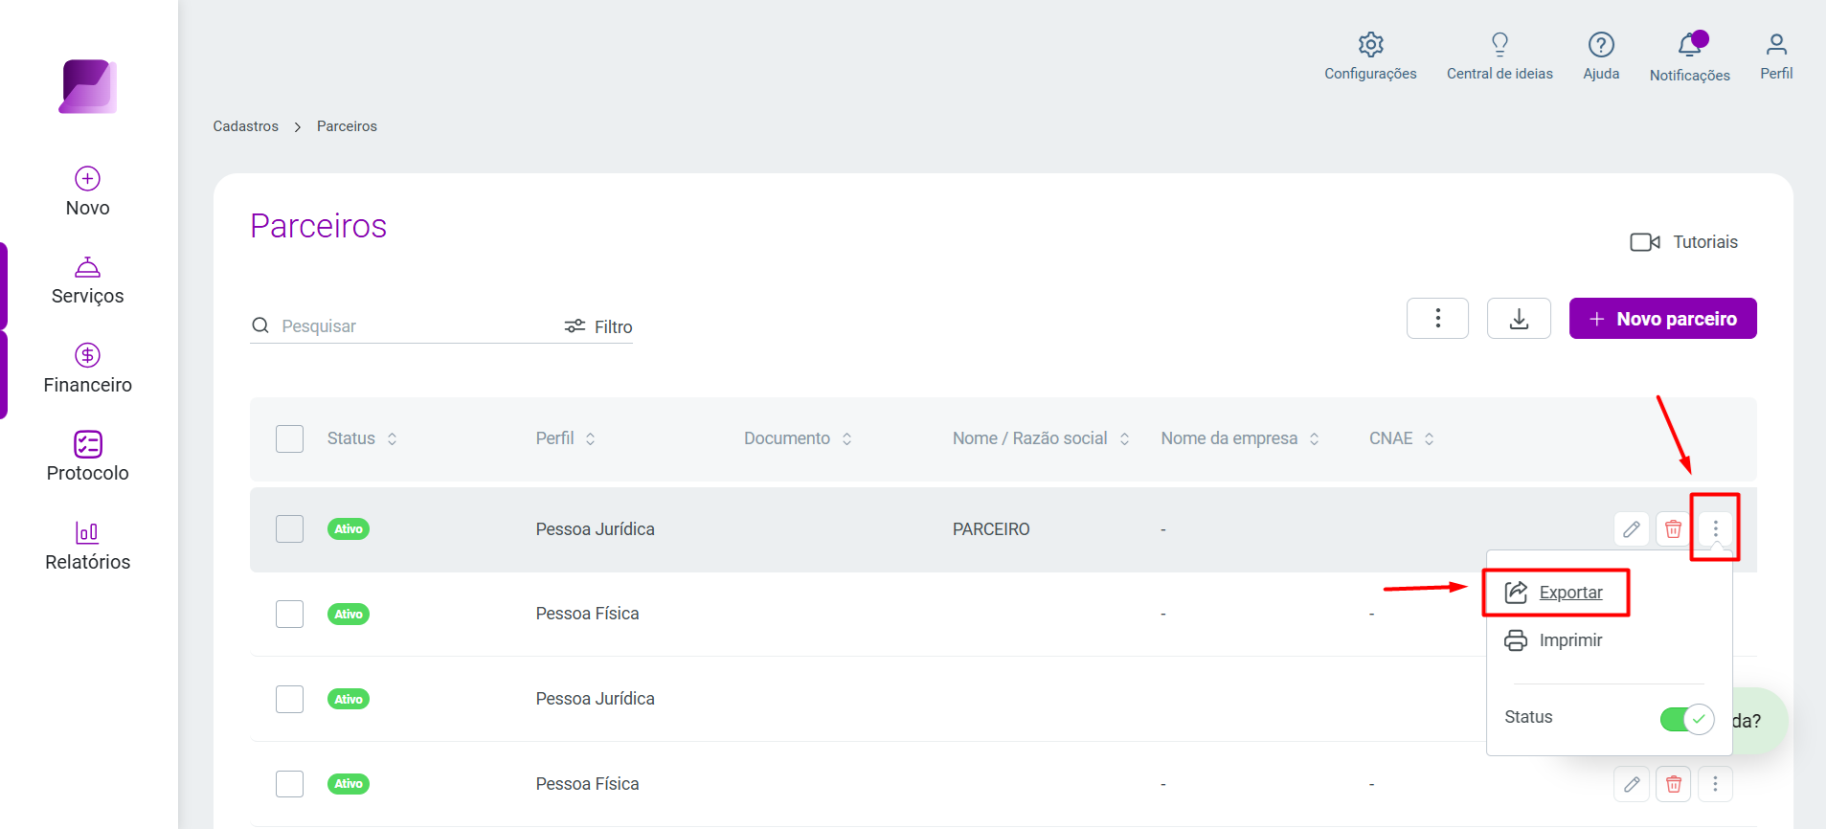Open the Filtro options
This screenshot has height=829, width=1826.
[x=598, y=326]
